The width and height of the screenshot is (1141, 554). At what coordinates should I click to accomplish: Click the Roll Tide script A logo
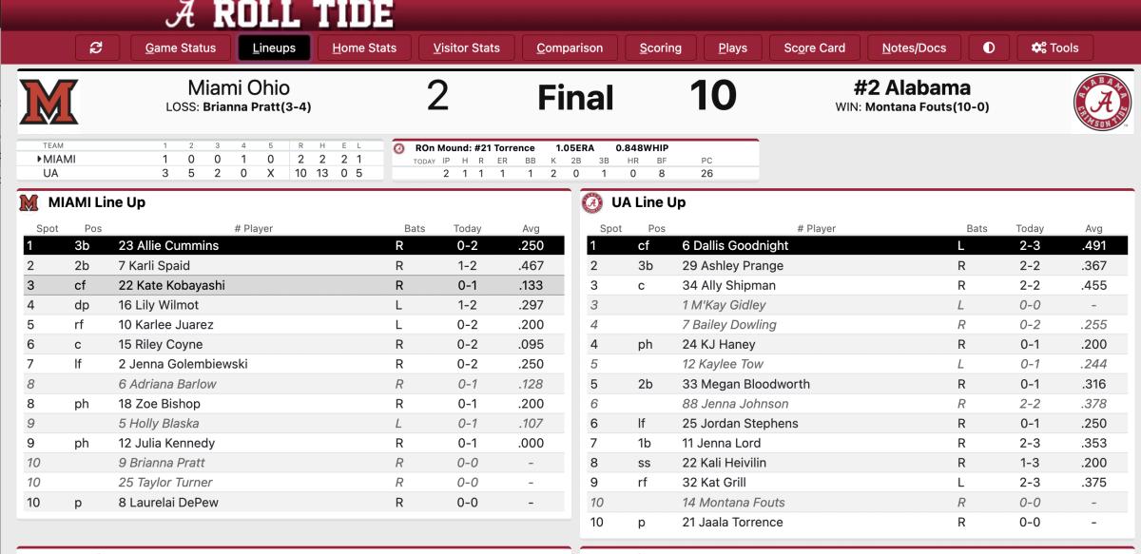coord(181,14)
